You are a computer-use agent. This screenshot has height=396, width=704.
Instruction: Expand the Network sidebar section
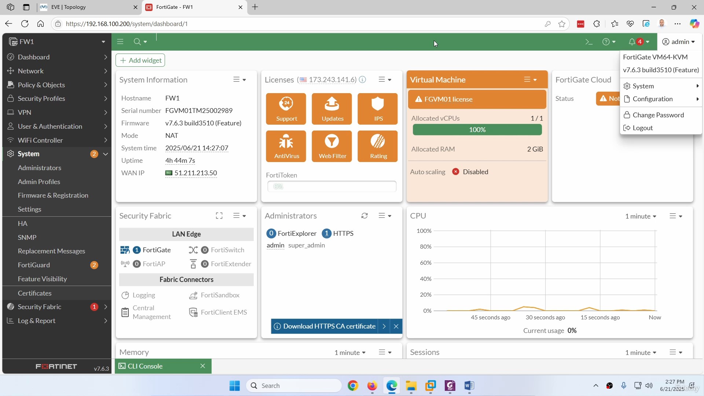click(x=57, y=71)
